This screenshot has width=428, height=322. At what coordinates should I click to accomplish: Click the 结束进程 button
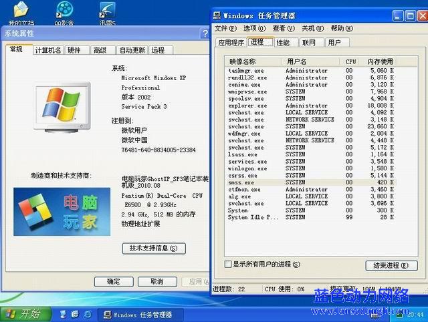coord(391,265)
